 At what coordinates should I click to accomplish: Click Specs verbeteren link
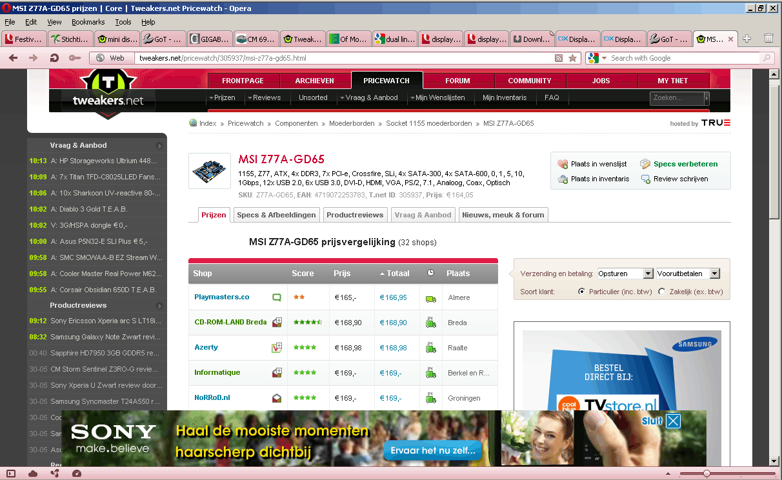(685, 165)
